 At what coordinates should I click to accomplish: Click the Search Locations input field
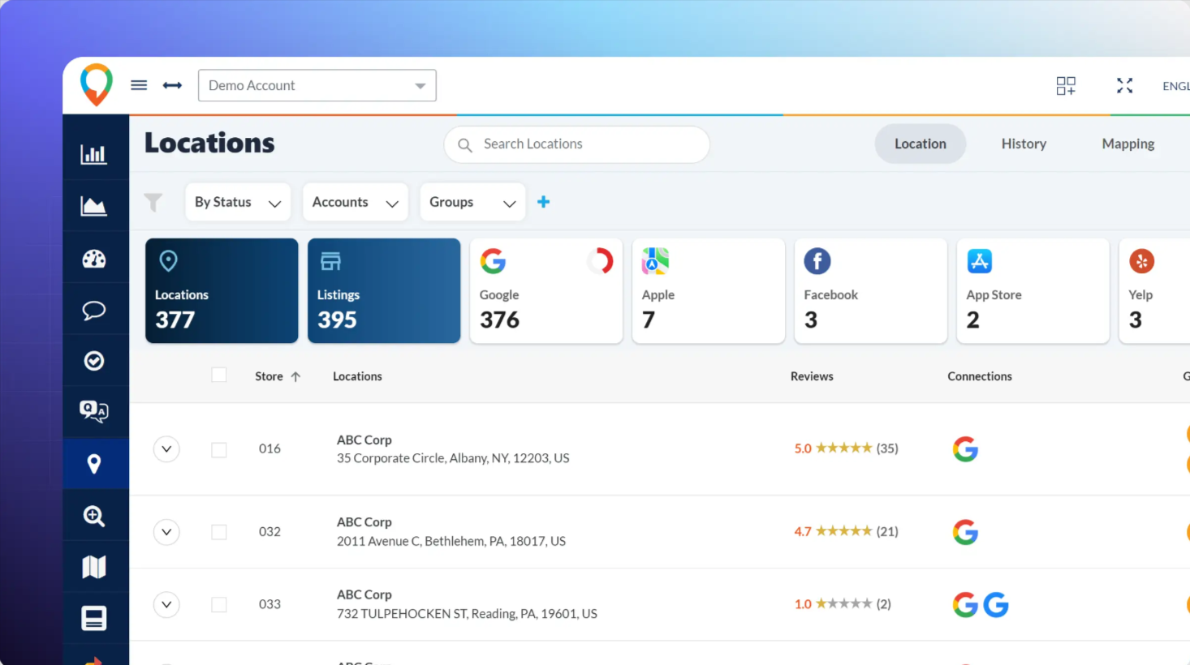577,144
